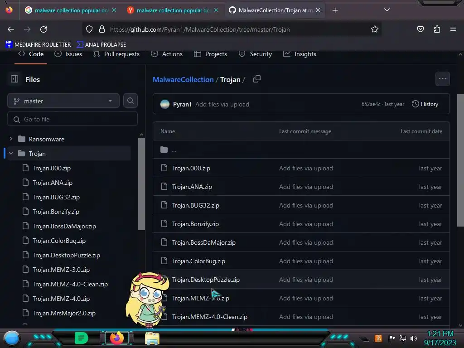Image resolution: width=464 pixels, height=348 pixels.
Task: Click the network tray icon
Action: [403, 338]
